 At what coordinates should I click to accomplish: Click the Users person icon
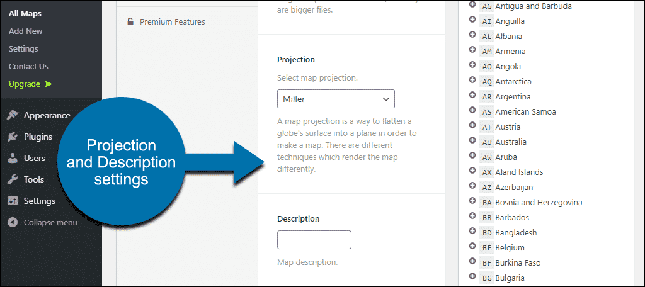click(13, 159)
